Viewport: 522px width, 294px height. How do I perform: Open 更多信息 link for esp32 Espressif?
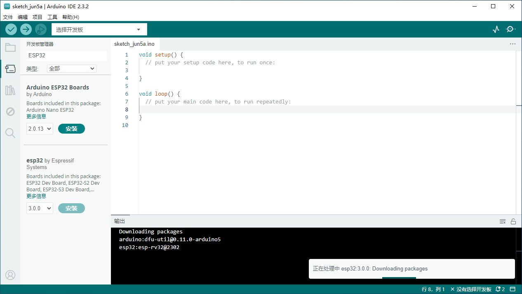coord(36,196)
